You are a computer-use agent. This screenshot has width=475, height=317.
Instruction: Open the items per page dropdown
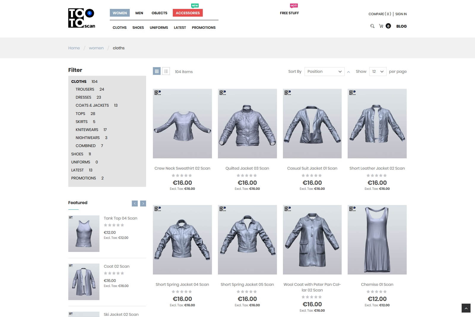click(x=378, y=72)
